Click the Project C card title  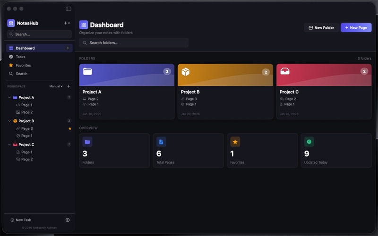[x=289, y=92]
